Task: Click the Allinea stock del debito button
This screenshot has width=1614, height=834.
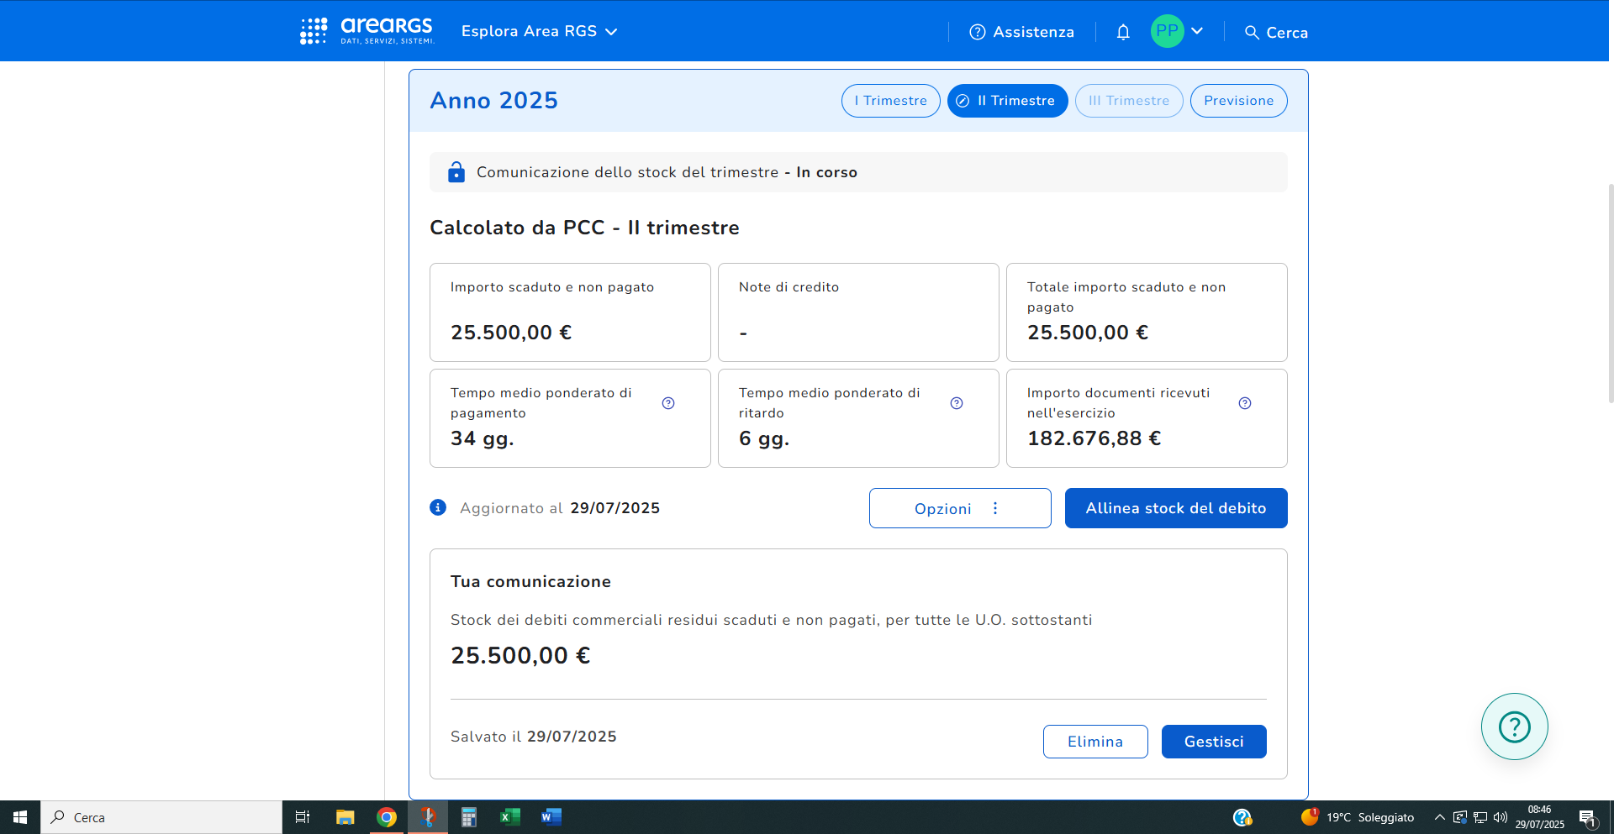Action: 1175,508
